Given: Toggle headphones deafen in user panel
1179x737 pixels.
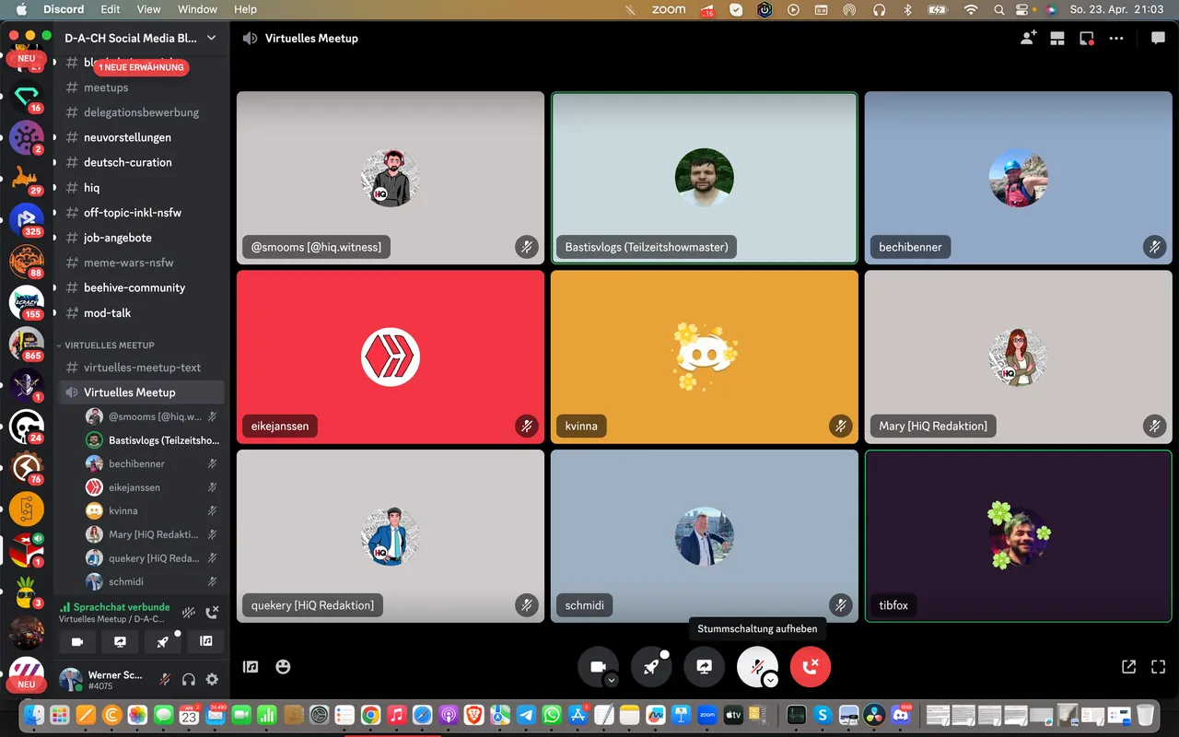Looking at the screenshot, I should coord(189,680).
